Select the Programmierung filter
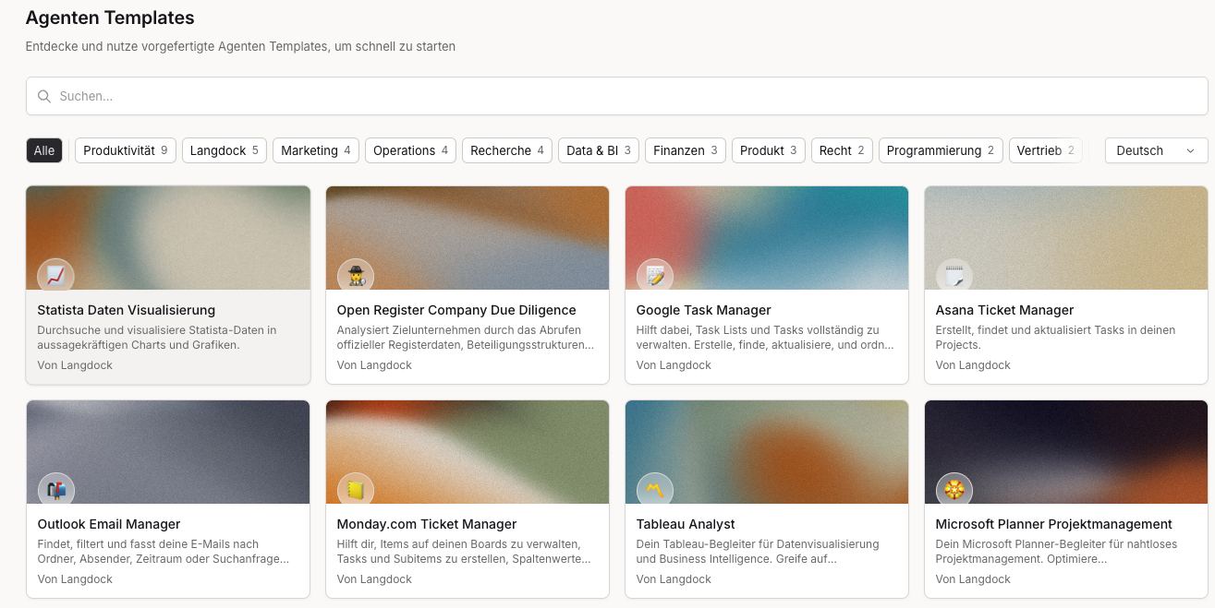The height and width of the screenshot is (608, 1215). coord(941,150)
